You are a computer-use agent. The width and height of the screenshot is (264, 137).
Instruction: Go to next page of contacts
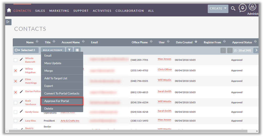point(256,50)
